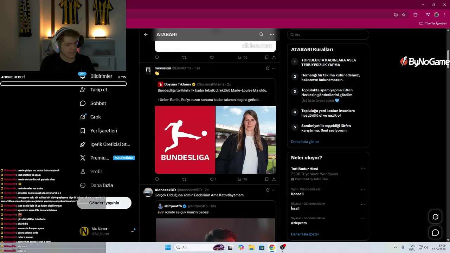This screenshot has width=450, height=253.
Task: Open File Explorer from the taskbar
Action: click(251, 247)
